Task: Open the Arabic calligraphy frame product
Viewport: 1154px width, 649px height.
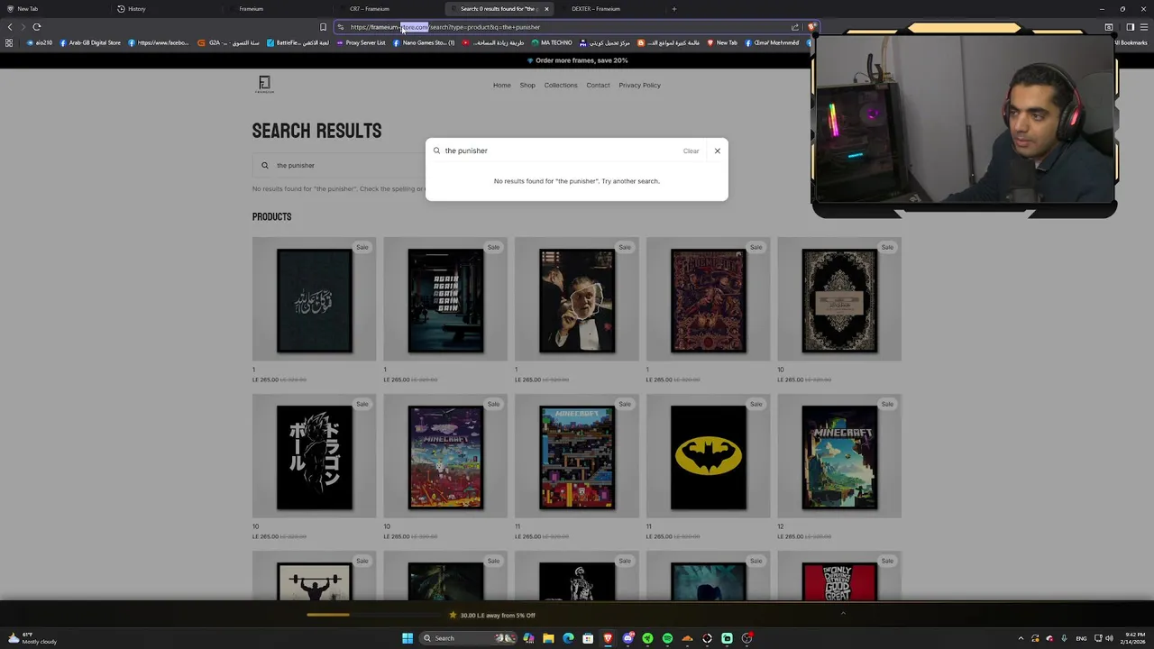Action: [x=315, y=300]
